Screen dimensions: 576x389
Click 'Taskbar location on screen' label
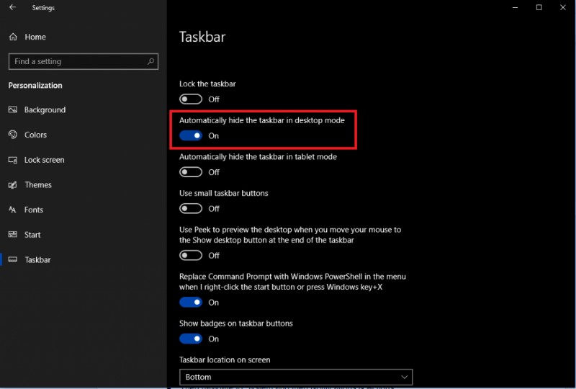click(225, 359)
